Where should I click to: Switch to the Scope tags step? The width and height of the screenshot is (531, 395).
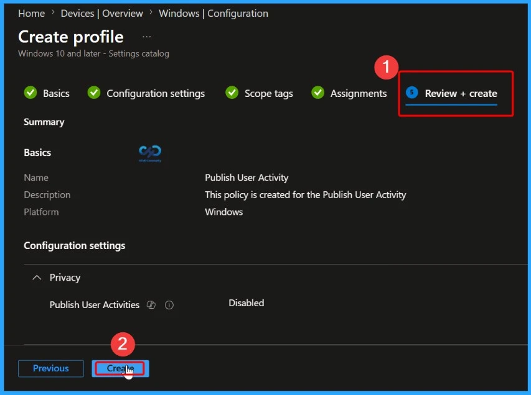point(268,93)
